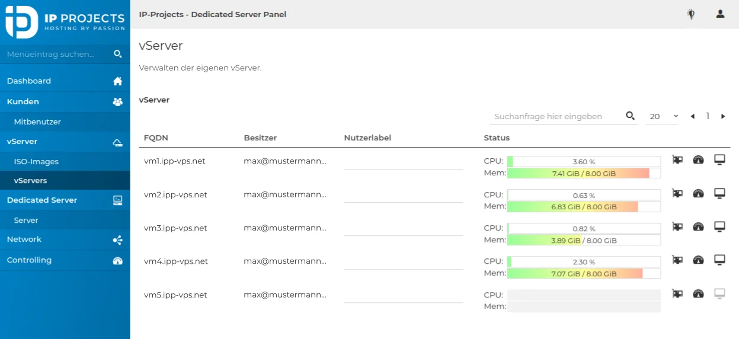Viewport: 739px width, 339px height.
Task: Click the Mitbenutzer sidebar link
Action: coord(37,122)
